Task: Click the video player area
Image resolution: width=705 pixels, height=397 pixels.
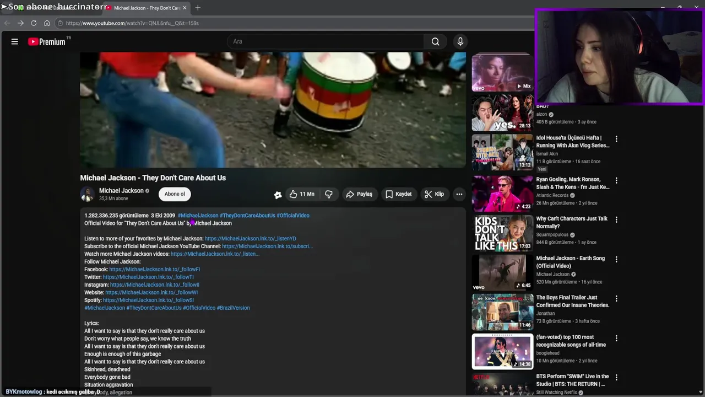Action: (273, 110)
